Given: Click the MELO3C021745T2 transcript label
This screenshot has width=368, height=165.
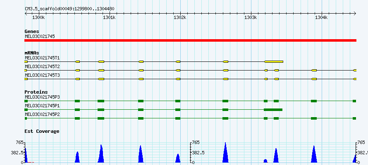Looking at the screenshot, I should coord(42,66).
